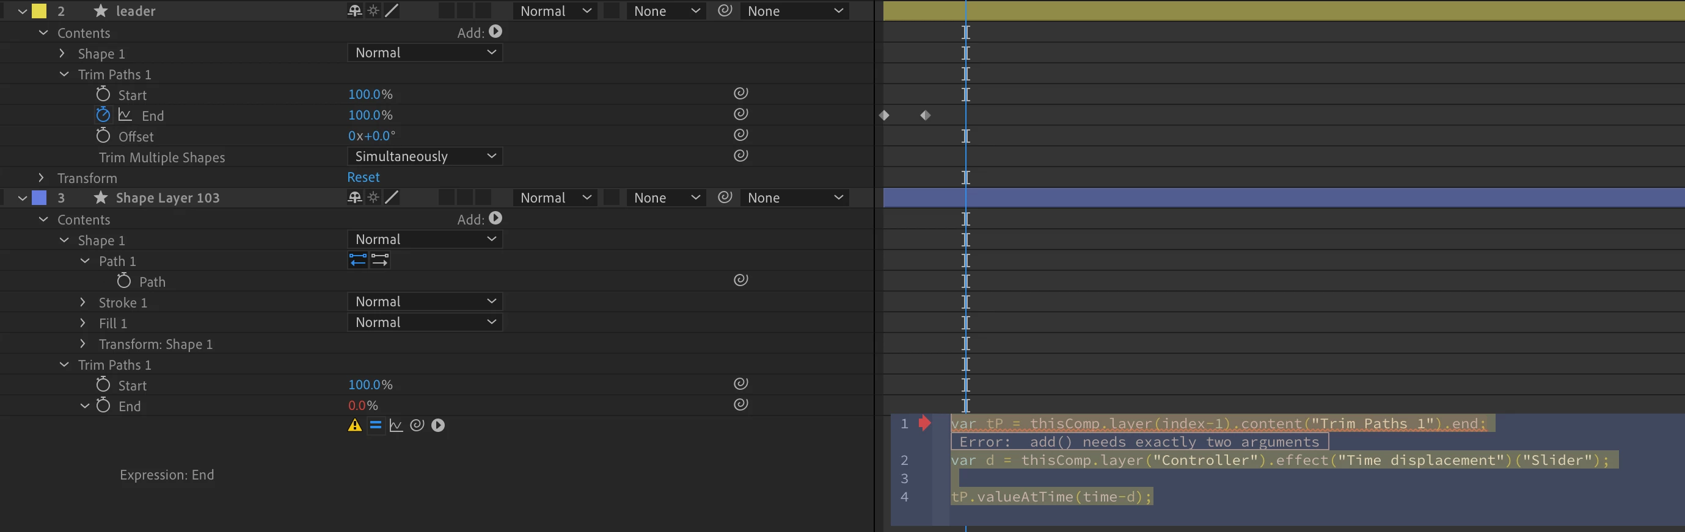
Task: Click the second path direction icon on Path 1
Action: [x=380, y=260]
